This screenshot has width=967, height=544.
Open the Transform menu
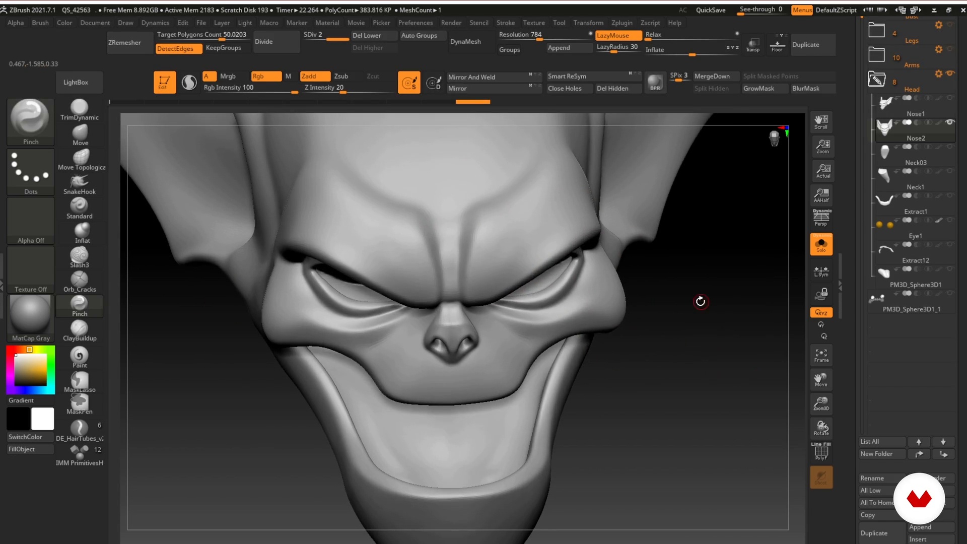point(588,23)
